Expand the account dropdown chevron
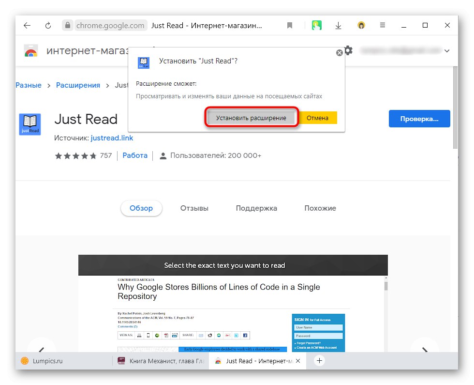The image size is (474, 385). (x=447, y=51)
